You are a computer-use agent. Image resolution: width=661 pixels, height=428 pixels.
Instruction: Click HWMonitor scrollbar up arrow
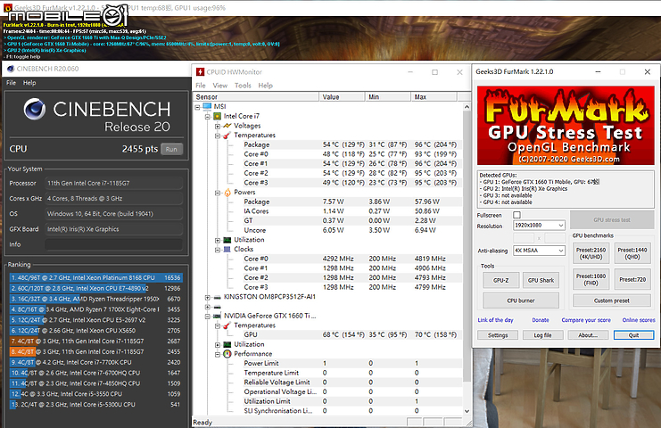[x=467, y=107]
